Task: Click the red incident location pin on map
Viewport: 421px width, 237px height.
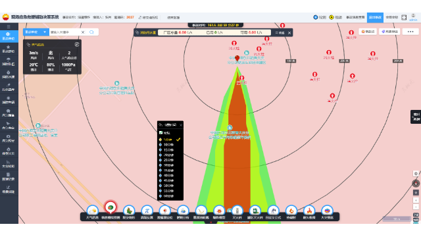Action: tap(237, 58)
